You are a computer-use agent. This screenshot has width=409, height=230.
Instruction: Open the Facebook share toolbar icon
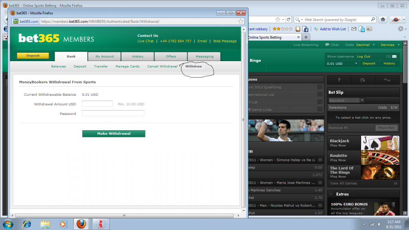[x=305, y=29]
